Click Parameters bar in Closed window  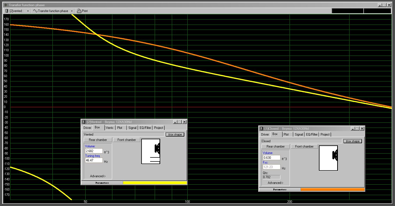tap(280, 189)
